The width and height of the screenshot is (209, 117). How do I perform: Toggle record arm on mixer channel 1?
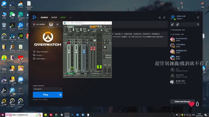[x=69, y=43]
